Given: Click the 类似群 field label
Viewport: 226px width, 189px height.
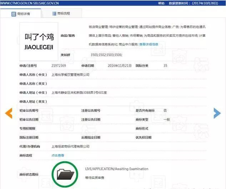Looking at the screenshot, I should [65, 55].
